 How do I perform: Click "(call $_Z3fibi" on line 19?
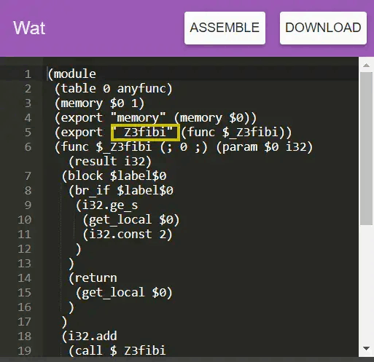point(117,351)
